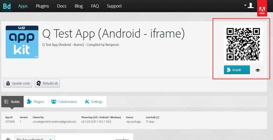Open the Settings tab
The image size is (273, 140).
[94, 102]
